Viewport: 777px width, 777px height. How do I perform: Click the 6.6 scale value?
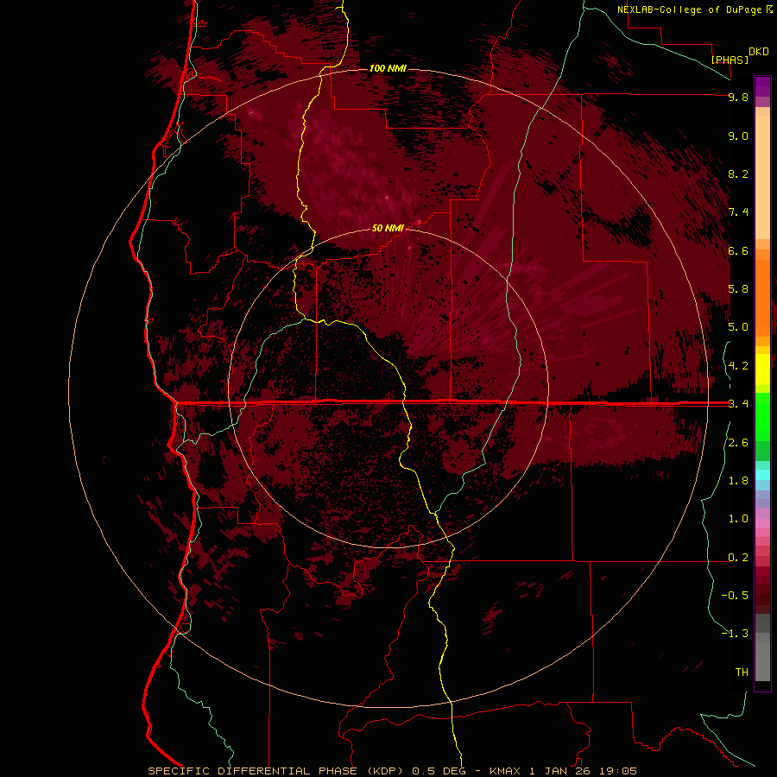coord(738,251)
